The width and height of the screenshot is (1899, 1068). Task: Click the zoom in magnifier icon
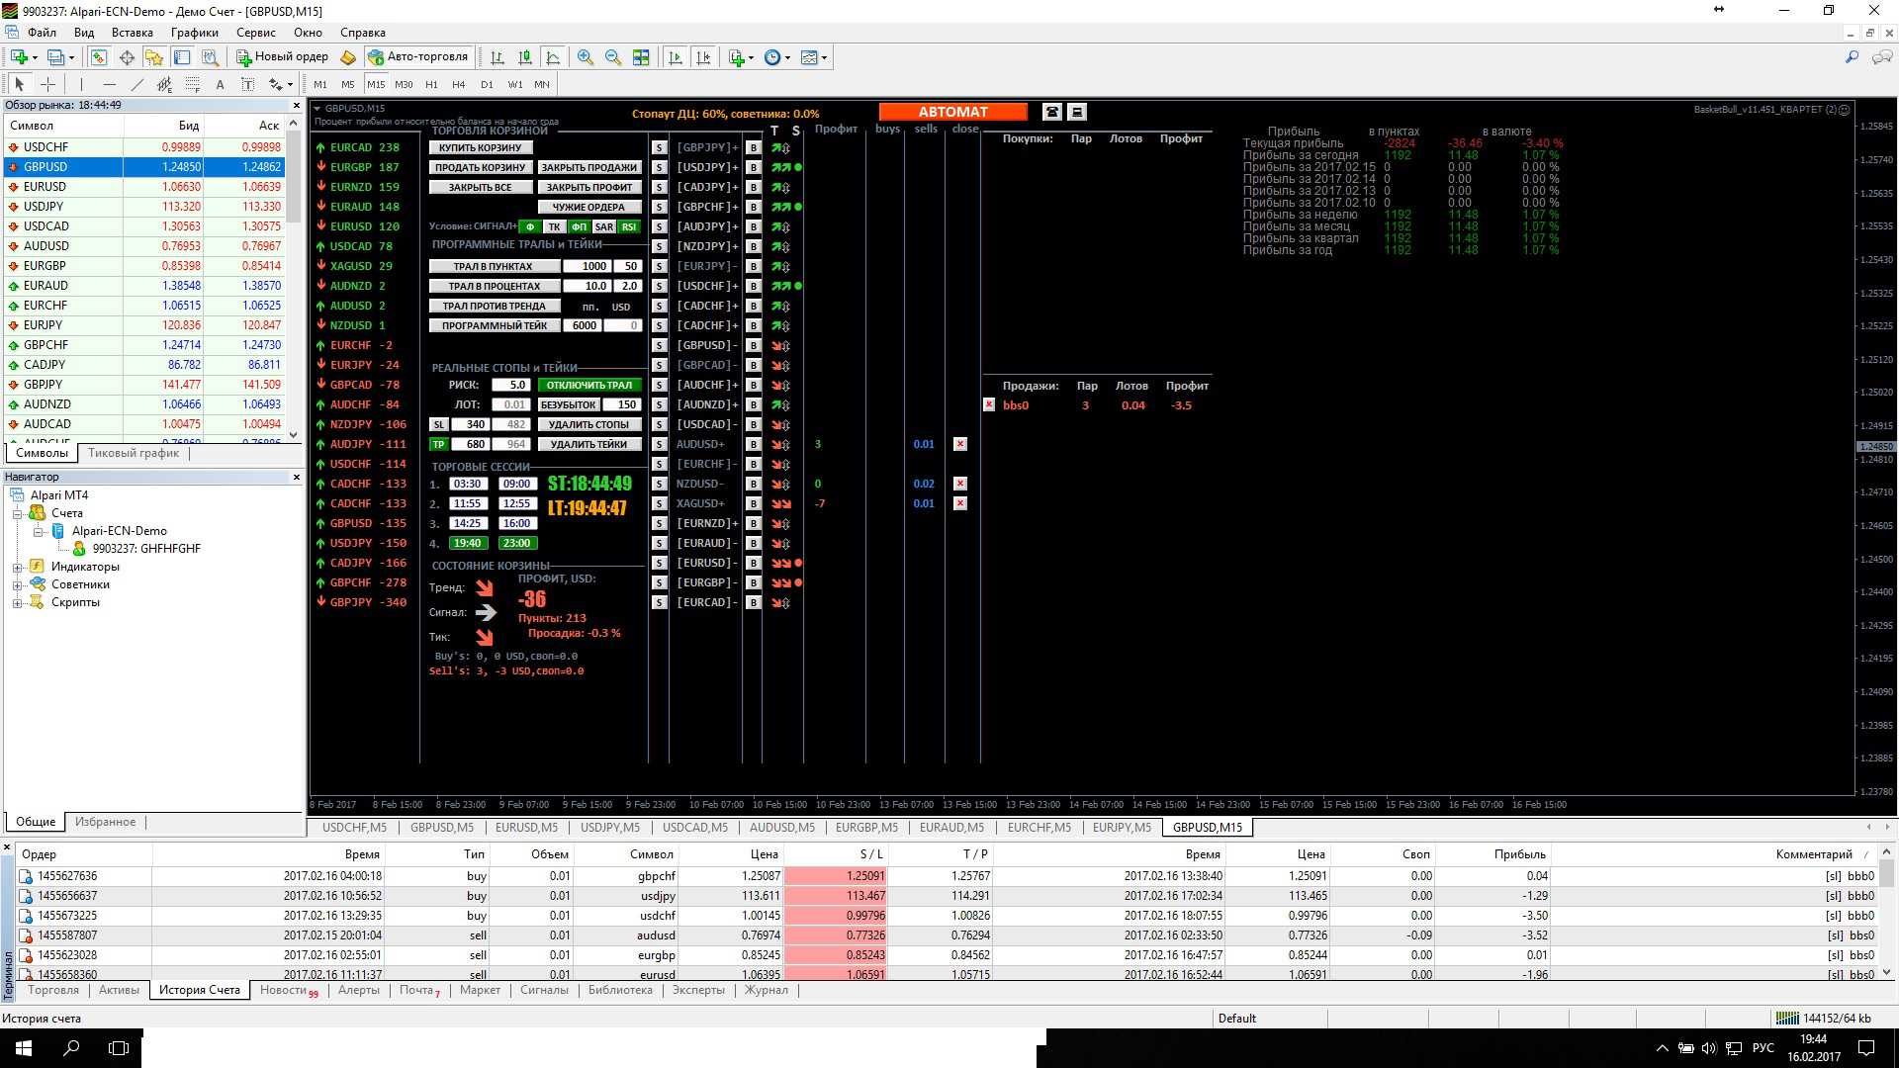click(586, 57)
